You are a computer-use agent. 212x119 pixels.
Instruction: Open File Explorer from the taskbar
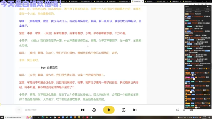pyautogui.click(x=47, y=117)
